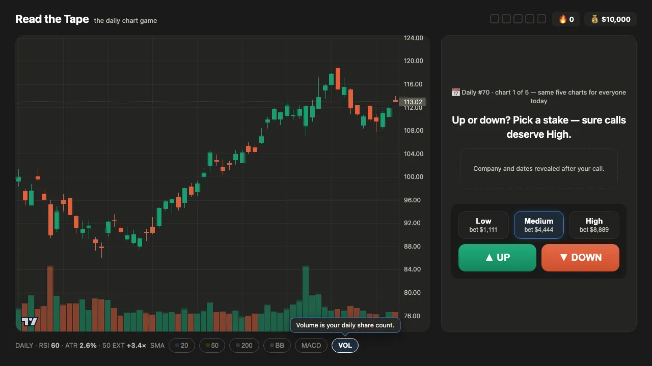Select the Low stake of $1,111

click(x=483, y=225)
